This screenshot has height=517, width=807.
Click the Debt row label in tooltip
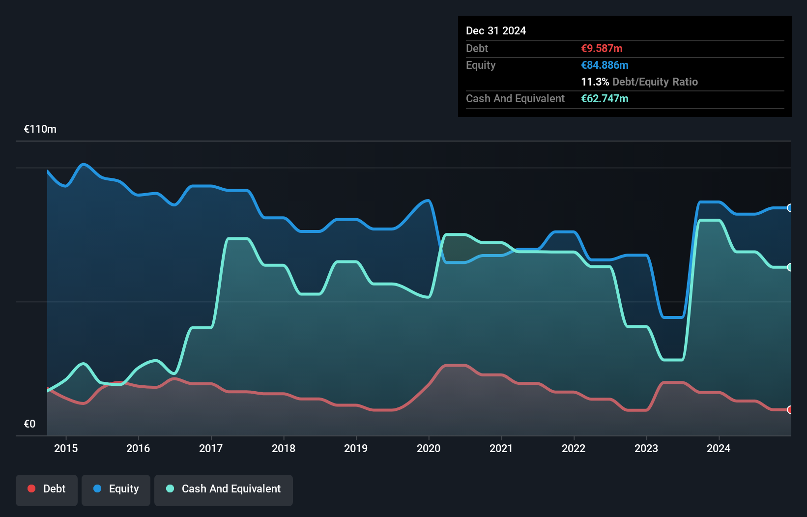pos(477,48)
